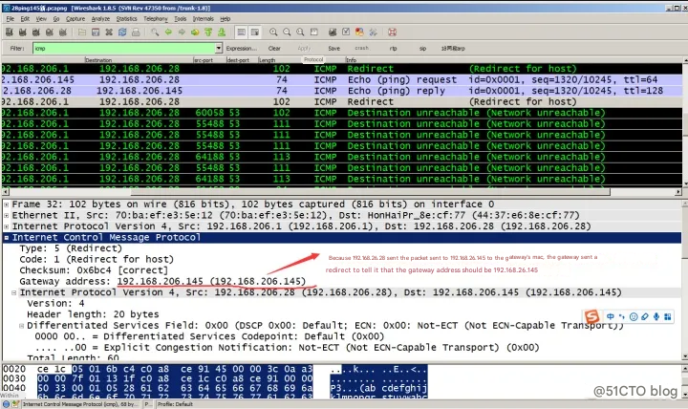The image size is (688, 409).
Task: Open Sogou emoji face icon
Action: click(634, 316)
